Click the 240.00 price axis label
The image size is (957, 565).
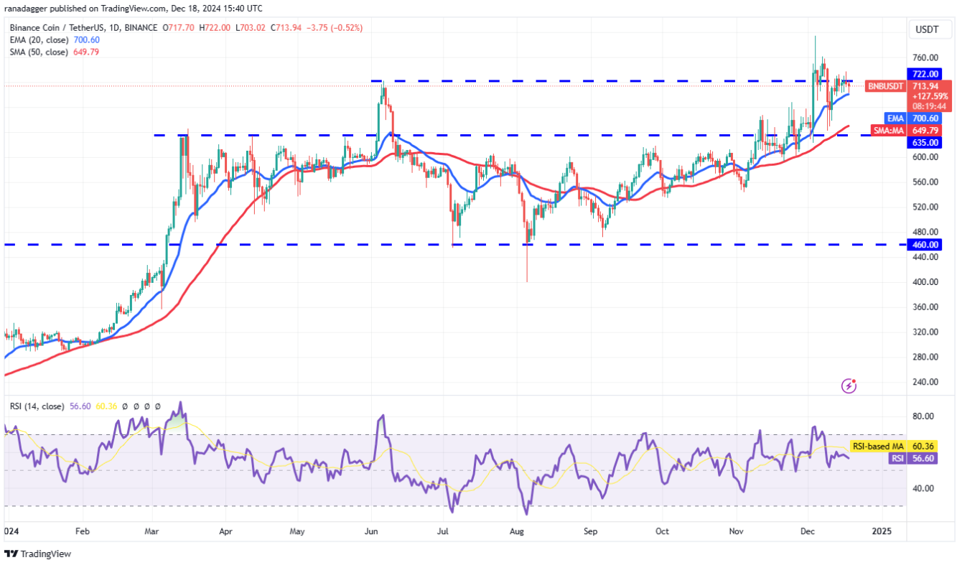[925, 382]
